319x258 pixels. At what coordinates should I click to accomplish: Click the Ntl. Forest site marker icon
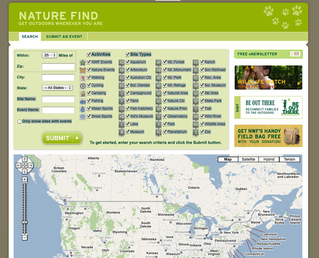[x=158, y=63]
